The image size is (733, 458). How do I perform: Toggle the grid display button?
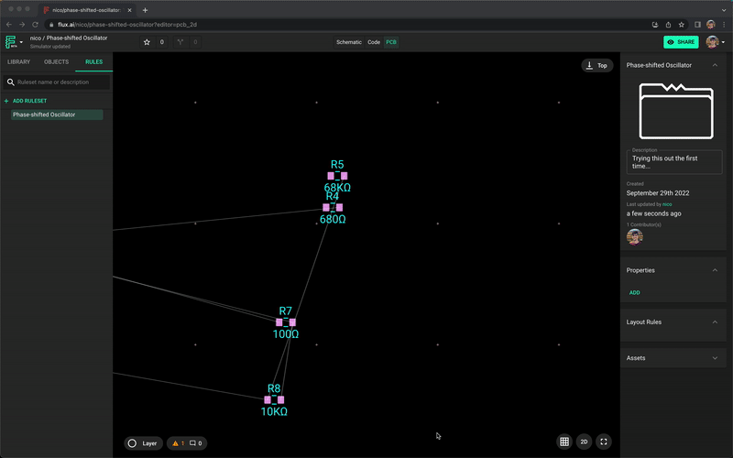(564, 442)
